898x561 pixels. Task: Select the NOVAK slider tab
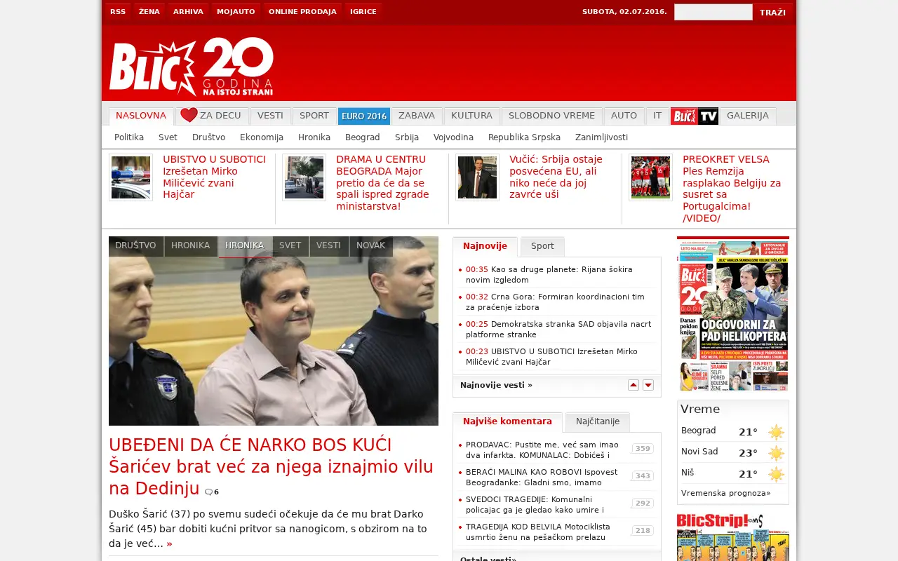point(371,246)
